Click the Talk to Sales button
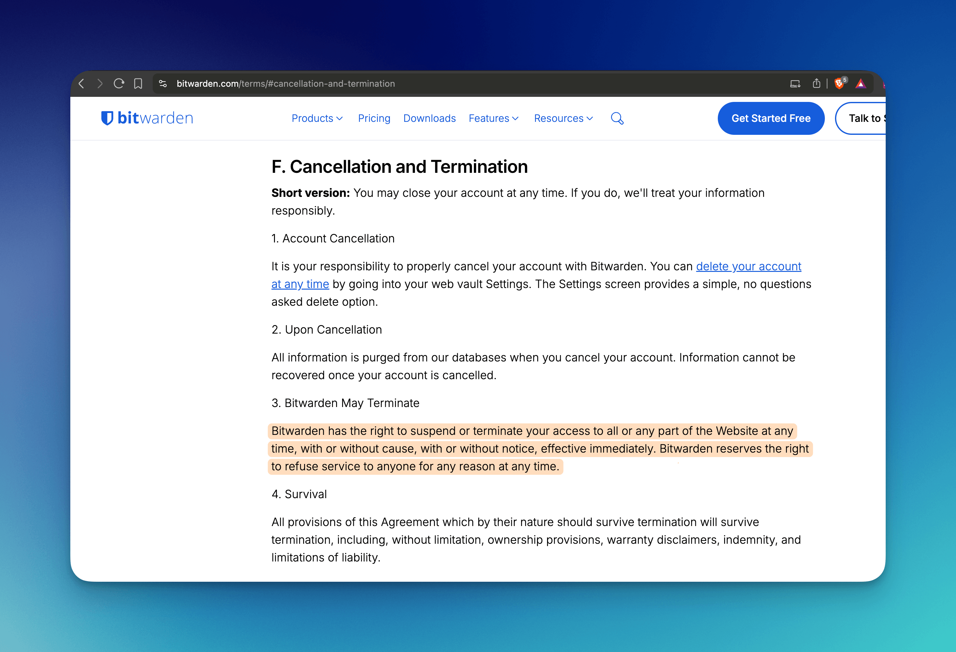Screen dimensions: 956x652 (860, 118)
